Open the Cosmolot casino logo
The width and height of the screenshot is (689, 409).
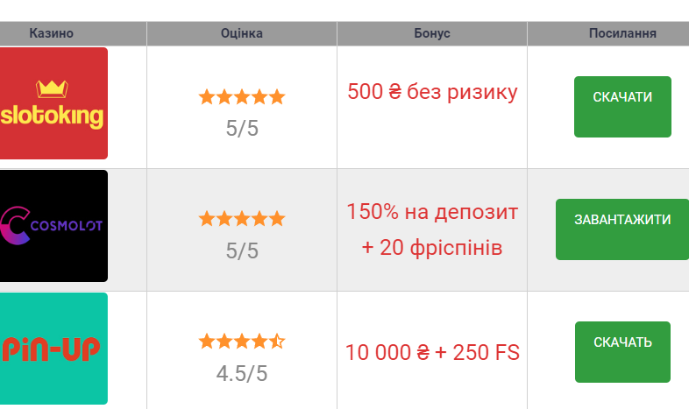coord(53,226)
